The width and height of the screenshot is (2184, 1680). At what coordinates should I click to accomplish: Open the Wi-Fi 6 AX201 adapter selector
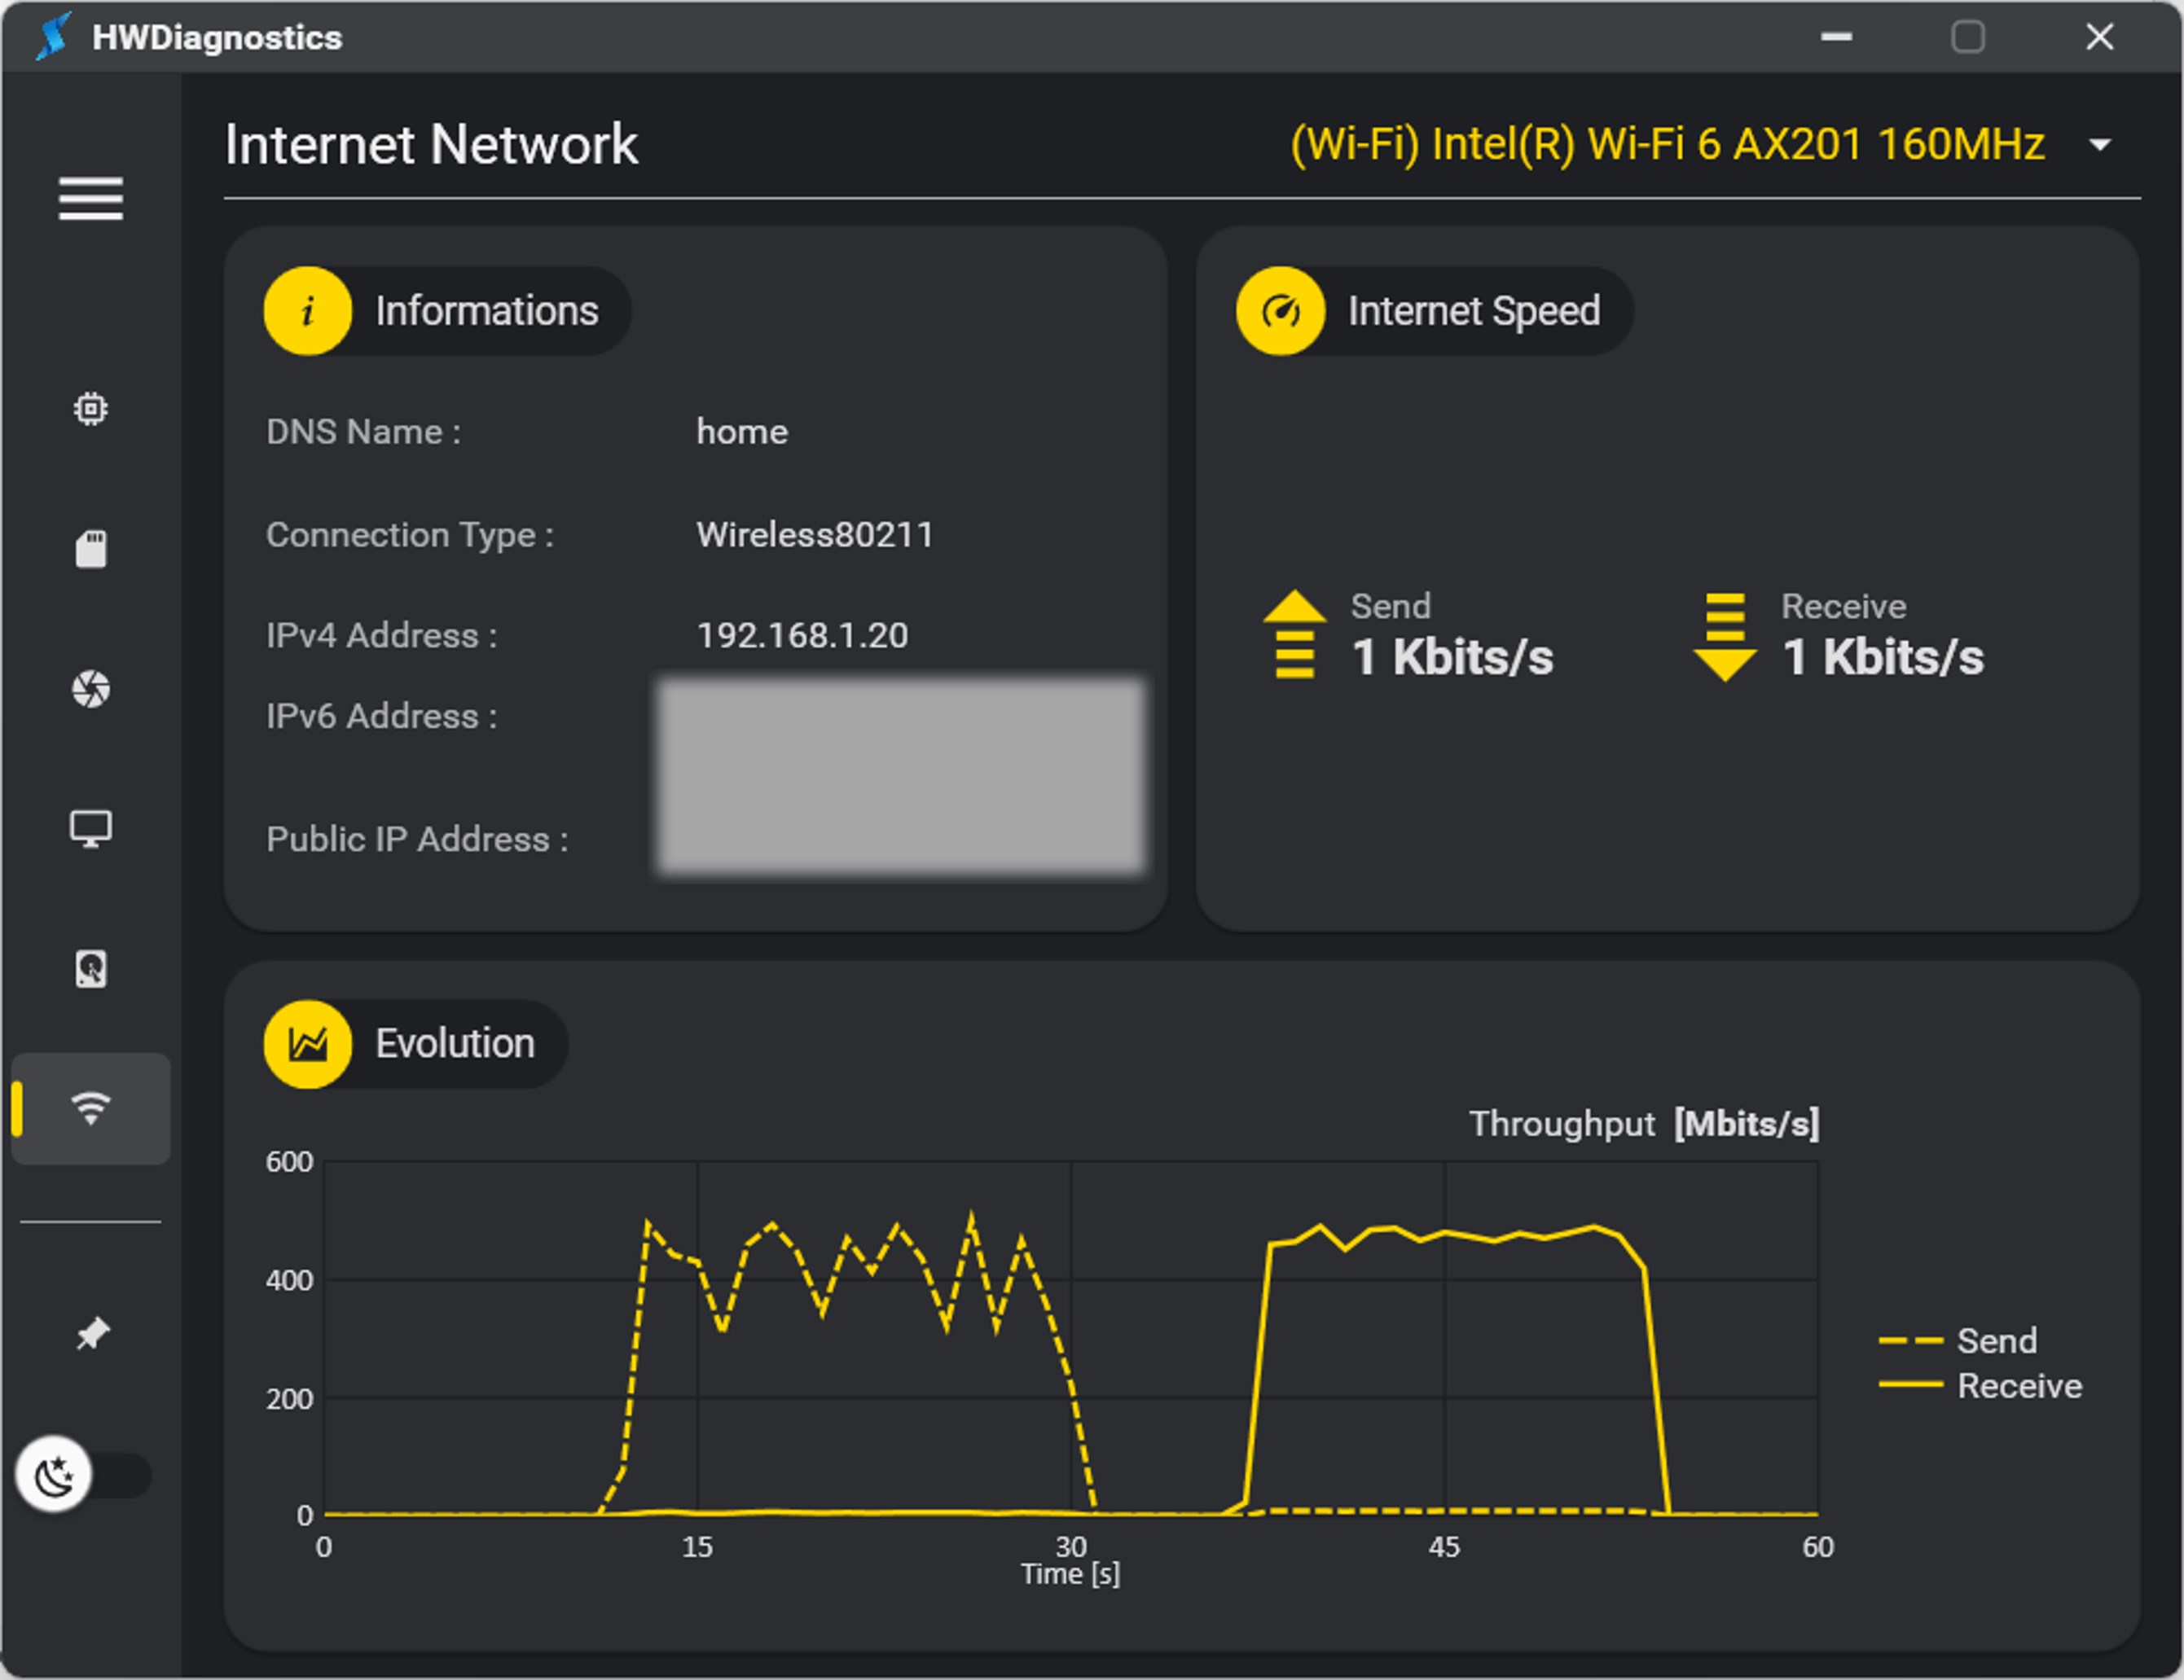click(x=1667, y=145)
